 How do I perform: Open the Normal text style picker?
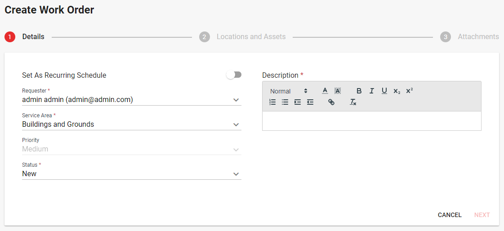[289, 91]
